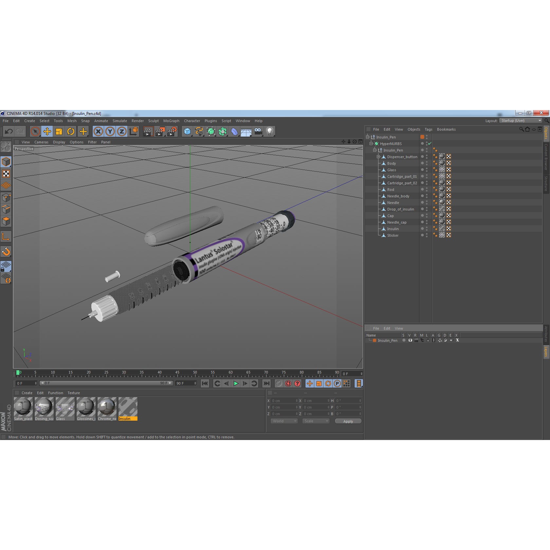Click the Add Cube primitive icon
550x550 pixels.
(x=187, y=131)
